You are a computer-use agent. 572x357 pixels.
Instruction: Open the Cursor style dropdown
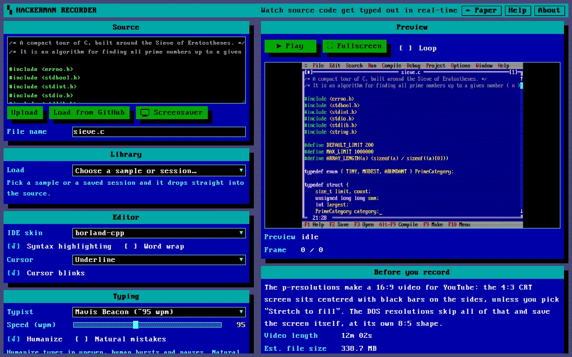coord(159,260)
